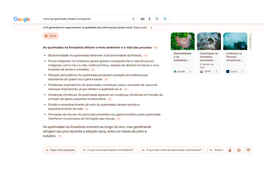The height and width of the screenshot is (175, 264).
Task: Select 'O que causa queimadas na Amazônia?' suggestion
Action: pos(108,150)
